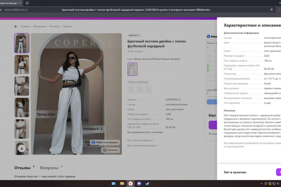Open Steam from the taskbar

[x=148, y=183]
